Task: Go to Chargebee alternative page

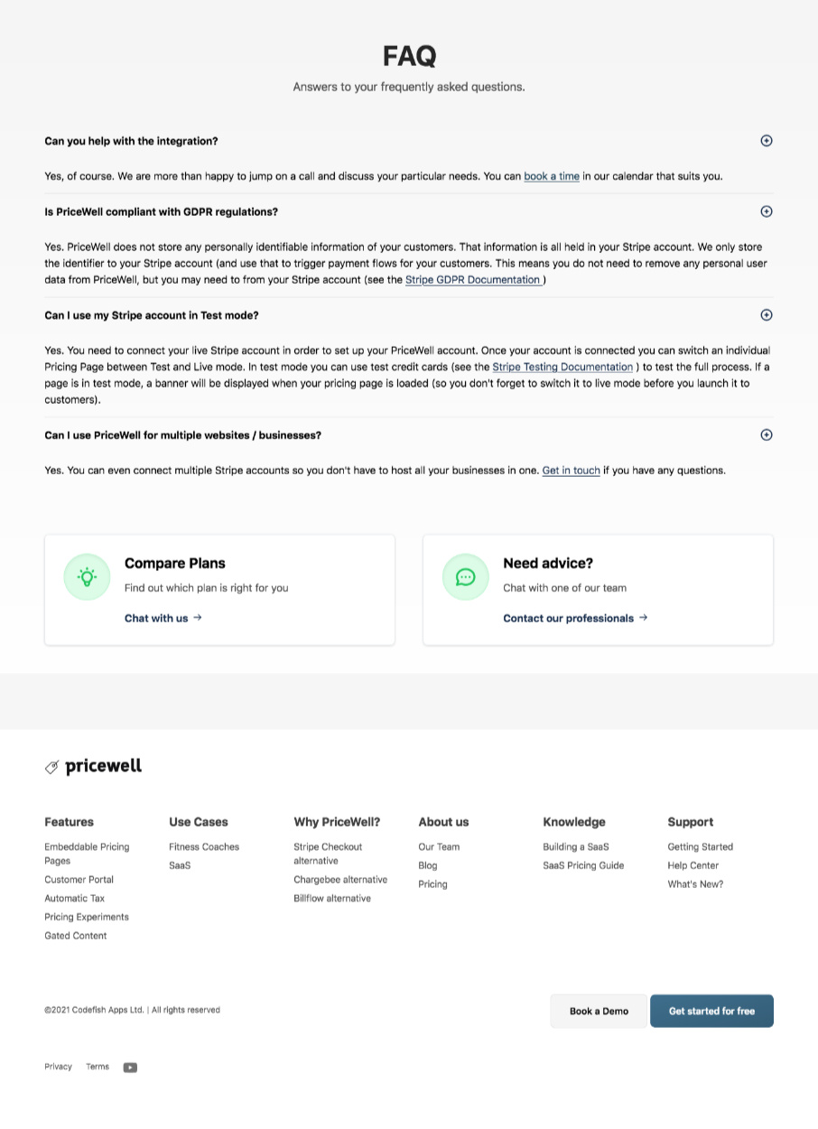Action: (x=340, y=880)
